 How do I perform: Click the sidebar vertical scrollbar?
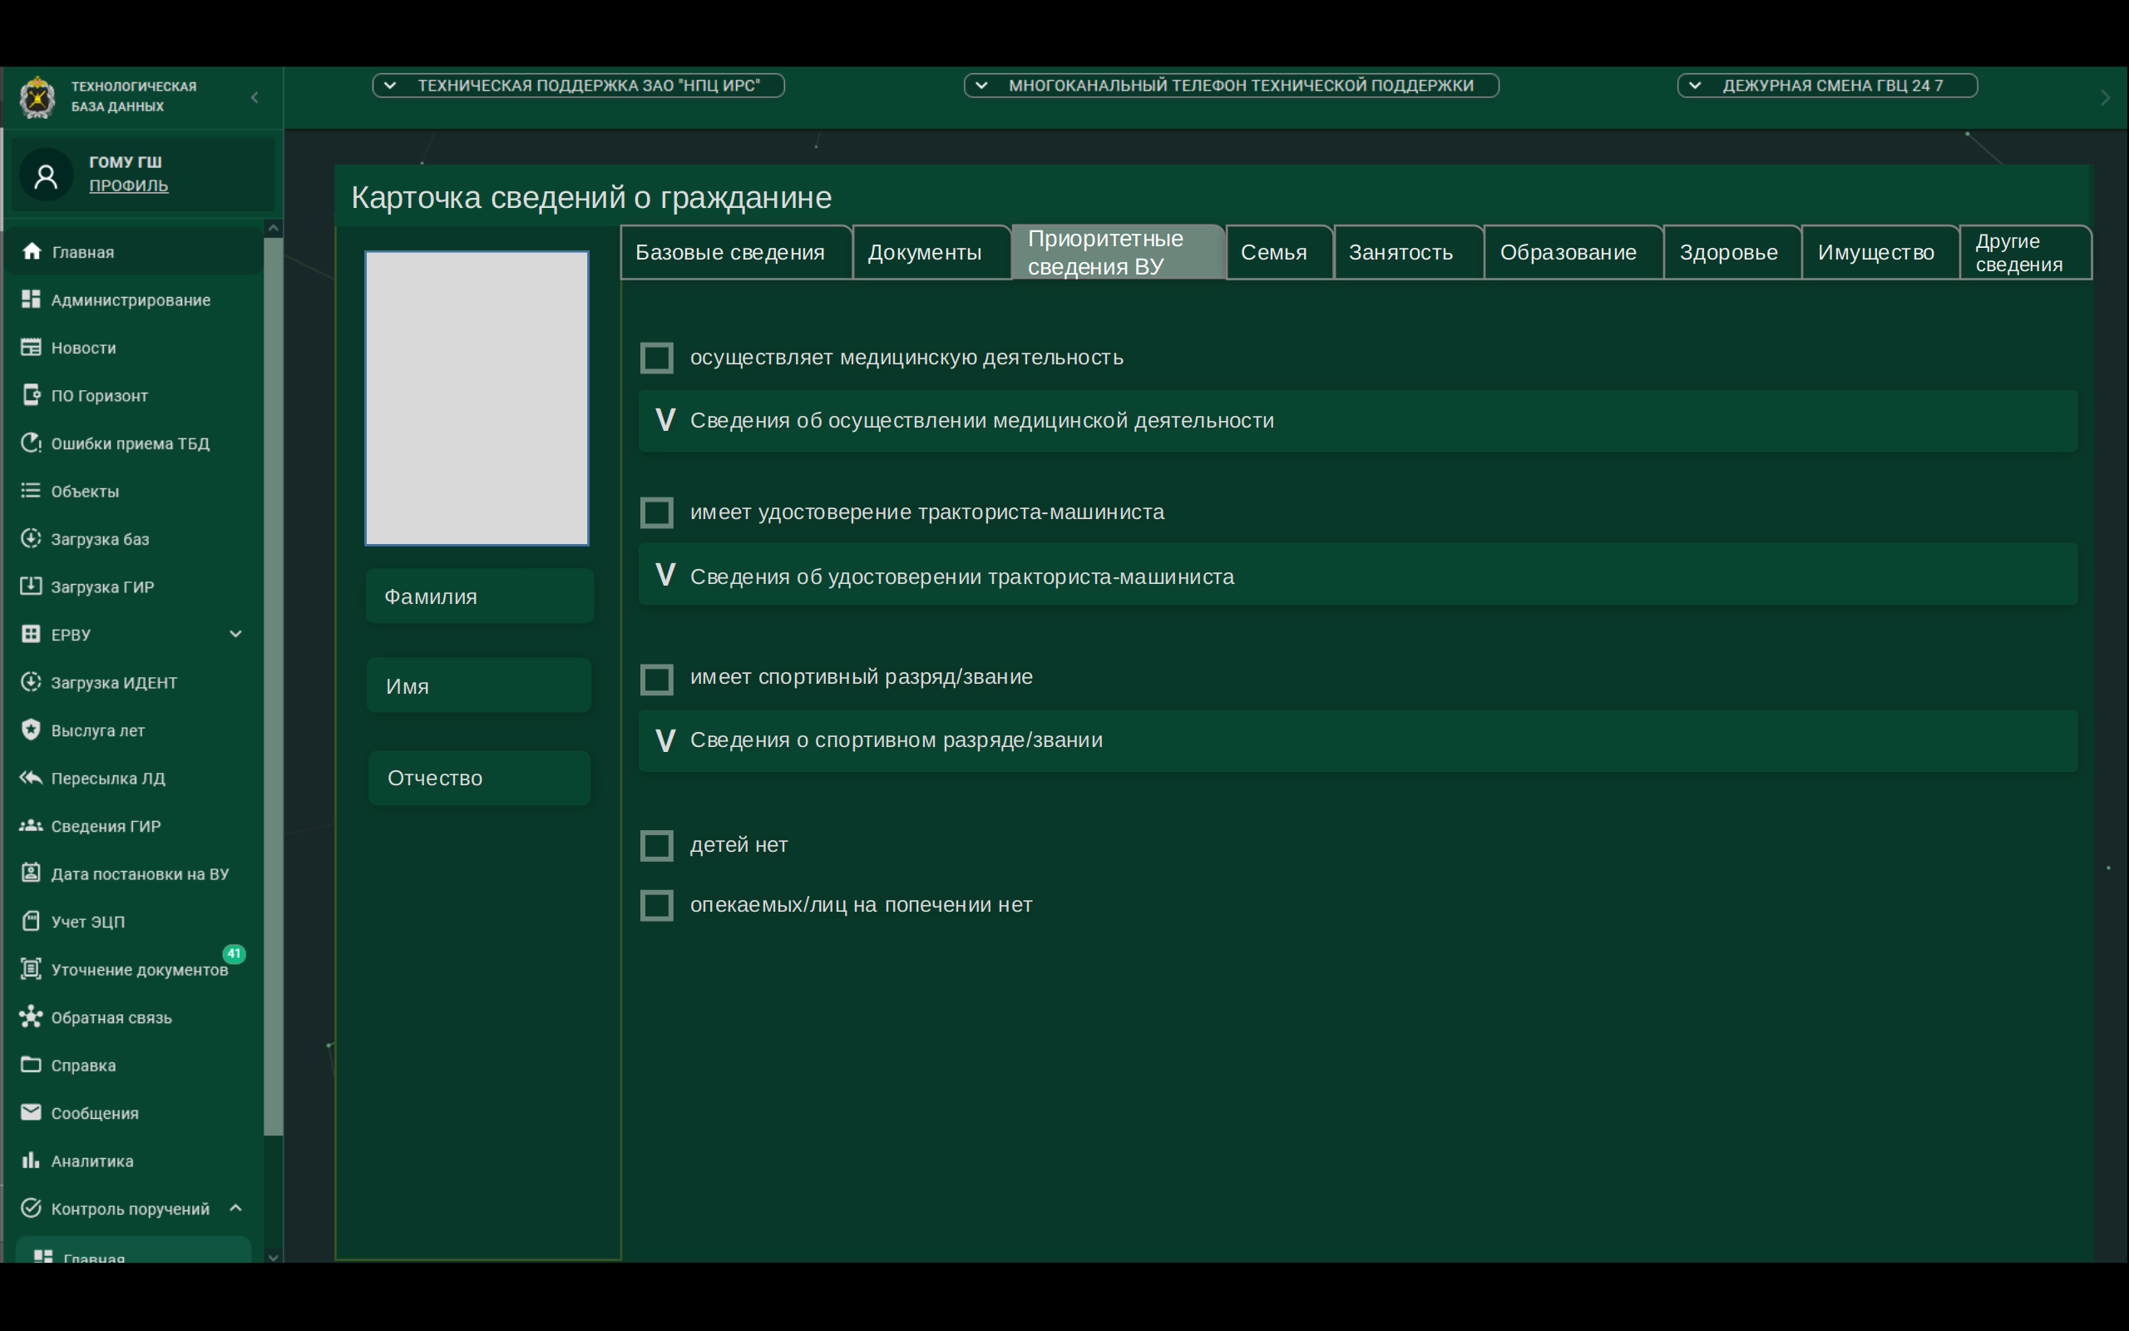click(274, 686)
